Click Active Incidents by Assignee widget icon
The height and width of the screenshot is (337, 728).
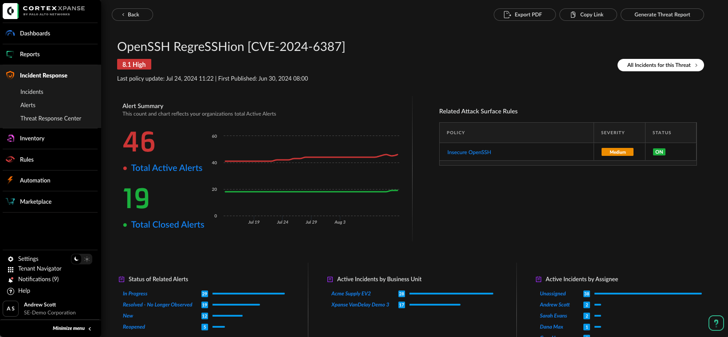(539, 279)
